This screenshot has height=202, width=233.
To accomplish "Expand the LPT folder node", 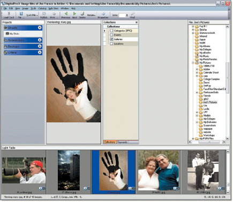I will click(x=197, y=112).
